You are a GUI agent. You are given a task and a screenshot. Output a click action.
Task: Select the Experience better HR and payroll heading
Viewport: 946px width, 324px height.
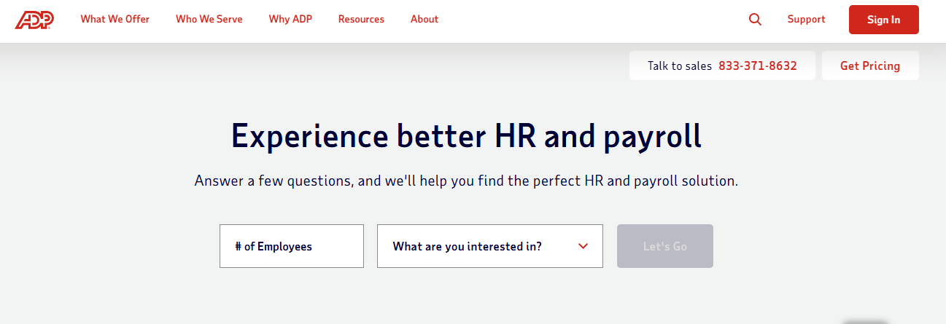click(467, 136)
